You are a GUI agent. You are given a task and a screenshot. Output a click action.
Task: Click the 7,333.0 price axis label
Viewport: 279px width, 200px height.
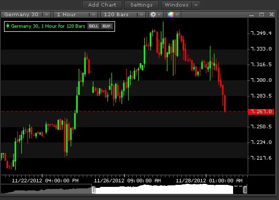coord(261,49)
